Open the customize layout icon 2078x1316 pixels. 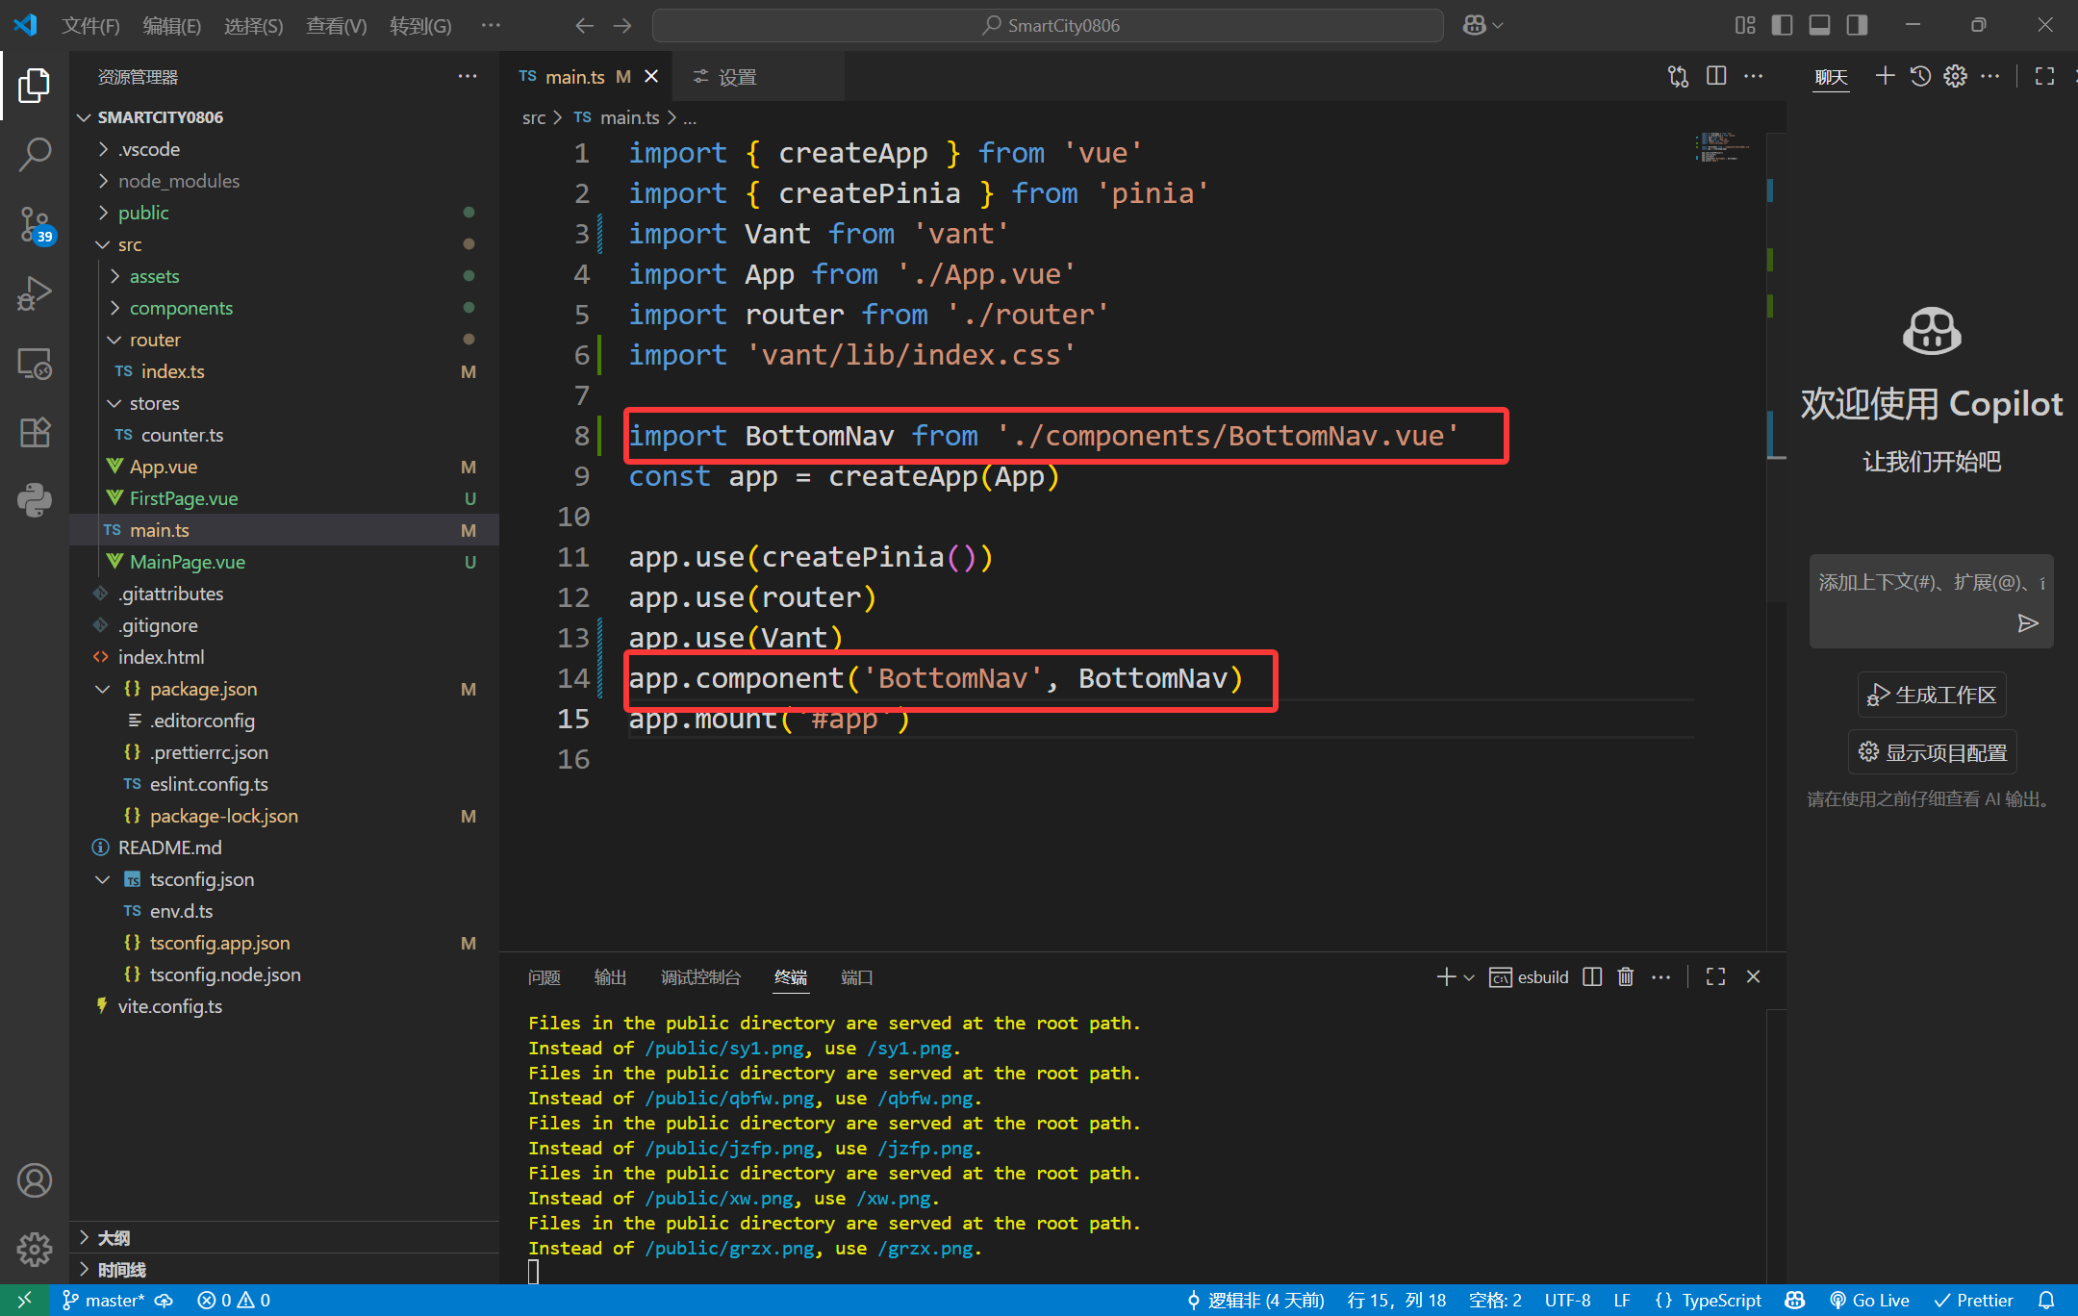1745,25
